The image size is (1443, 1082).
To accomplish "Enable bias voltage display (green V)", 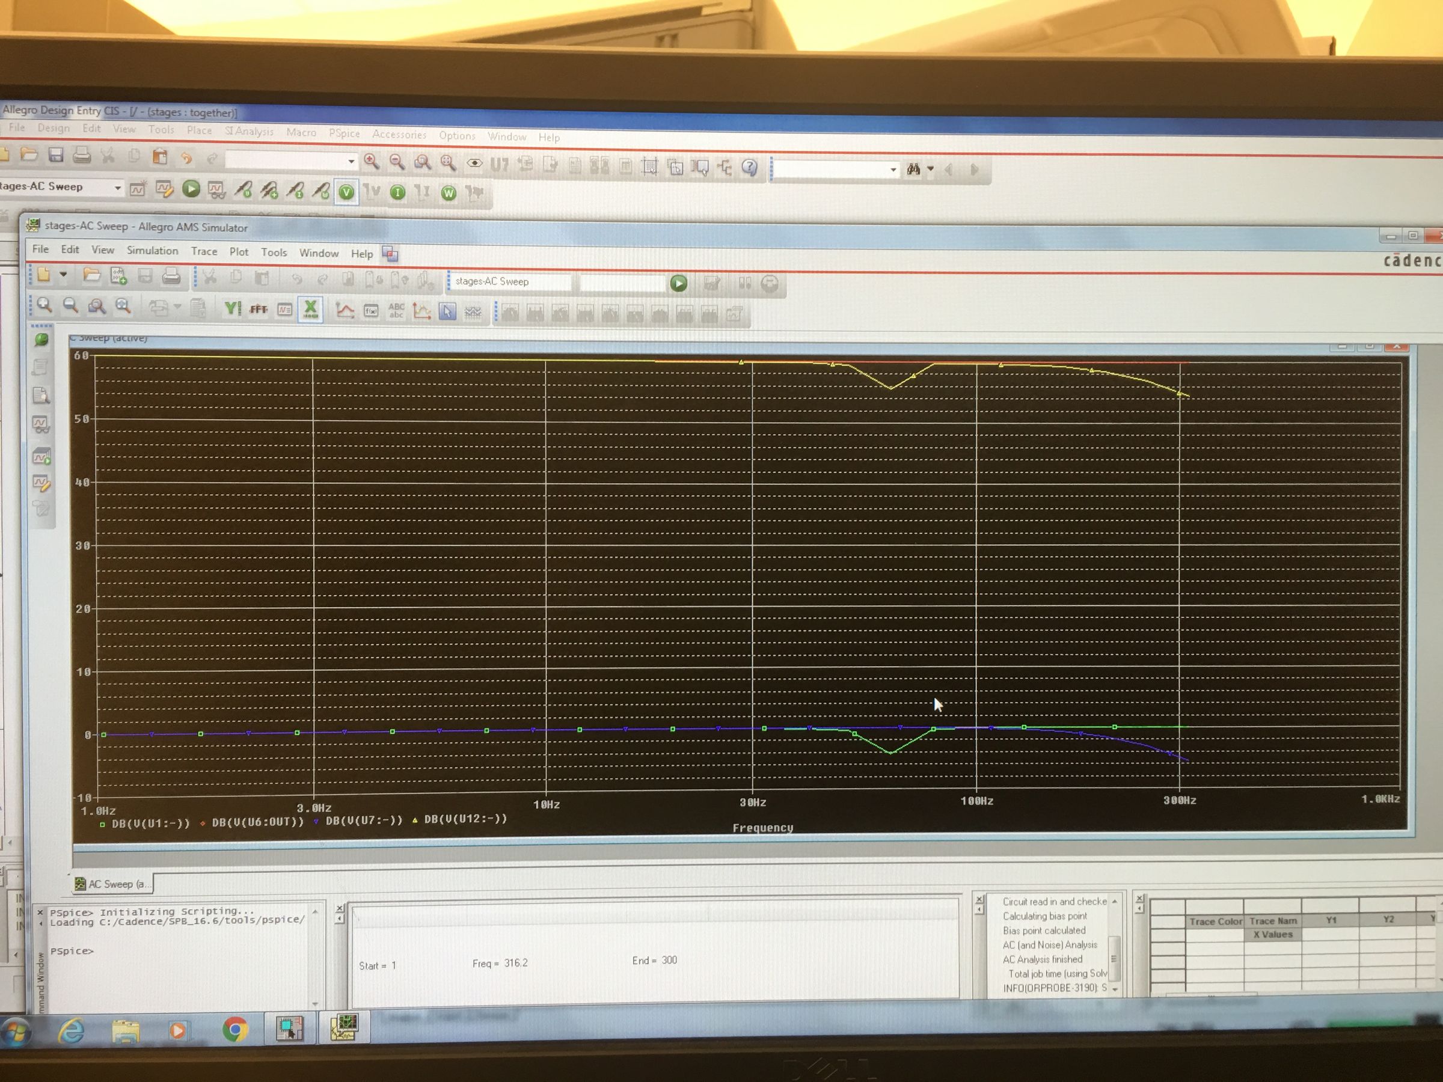I will pos(346,192).
